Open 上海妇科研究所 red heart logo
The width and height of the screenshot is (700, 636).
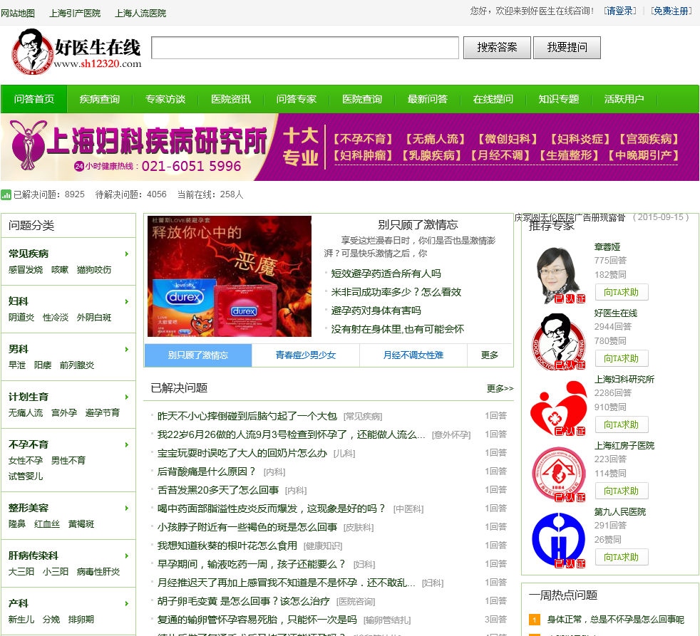click(558, 407)
